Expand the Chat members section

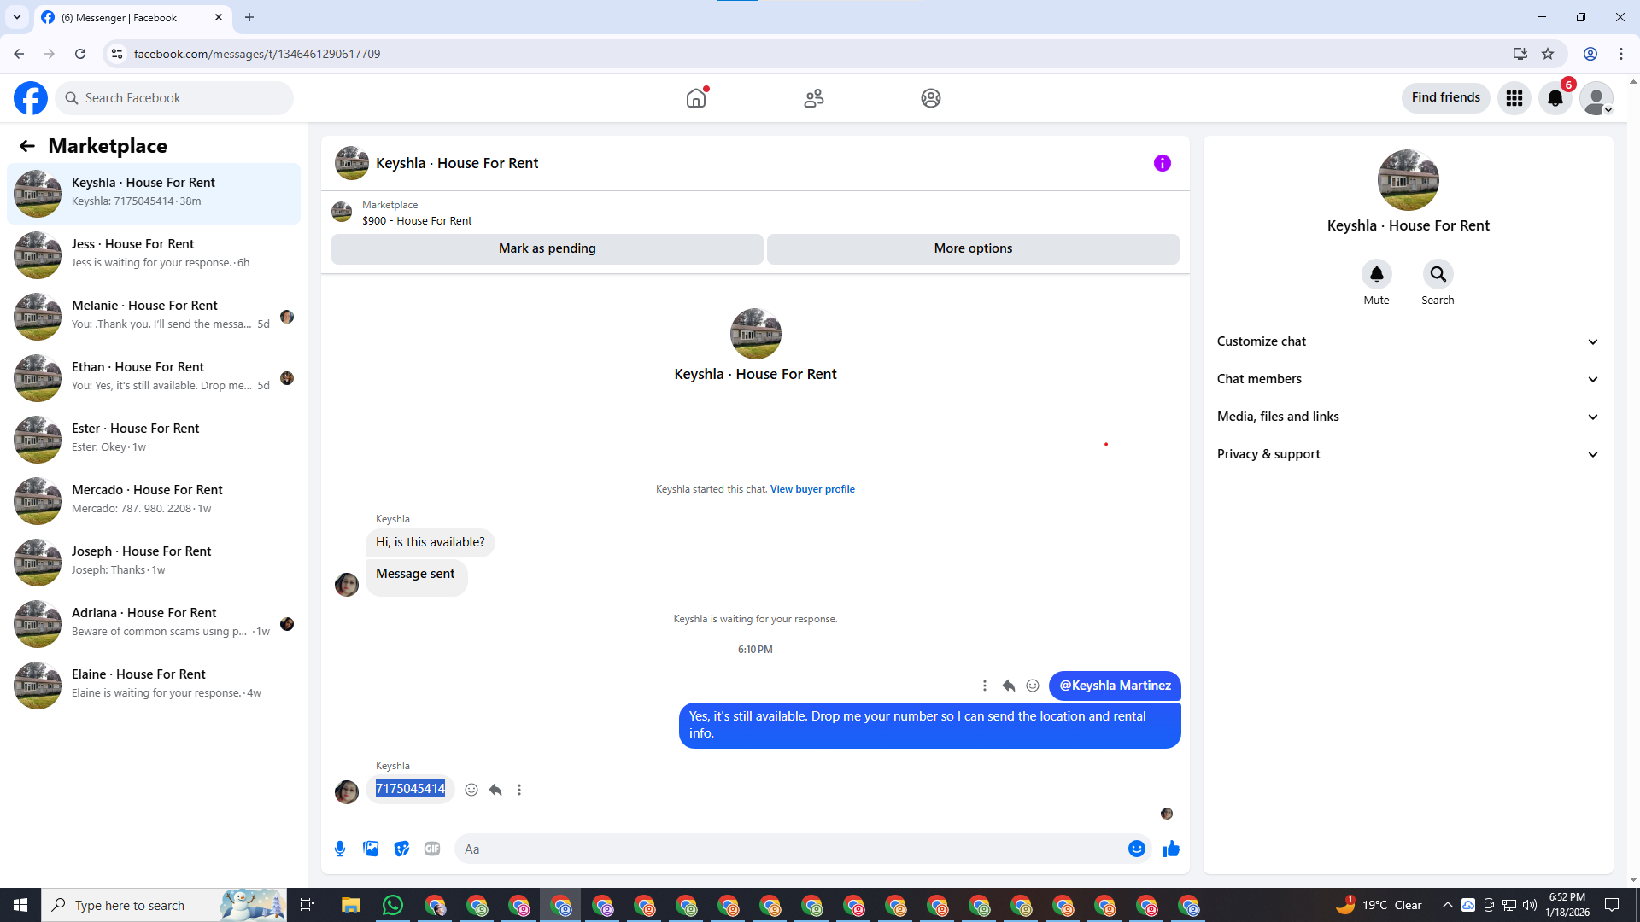tap(1408, 379)
